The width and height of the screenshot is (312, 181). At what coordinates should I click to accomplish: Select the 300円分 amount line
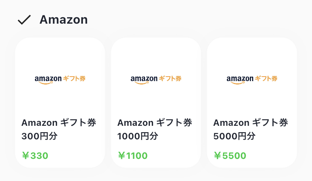pyautogui.click(x=40, y=136)
